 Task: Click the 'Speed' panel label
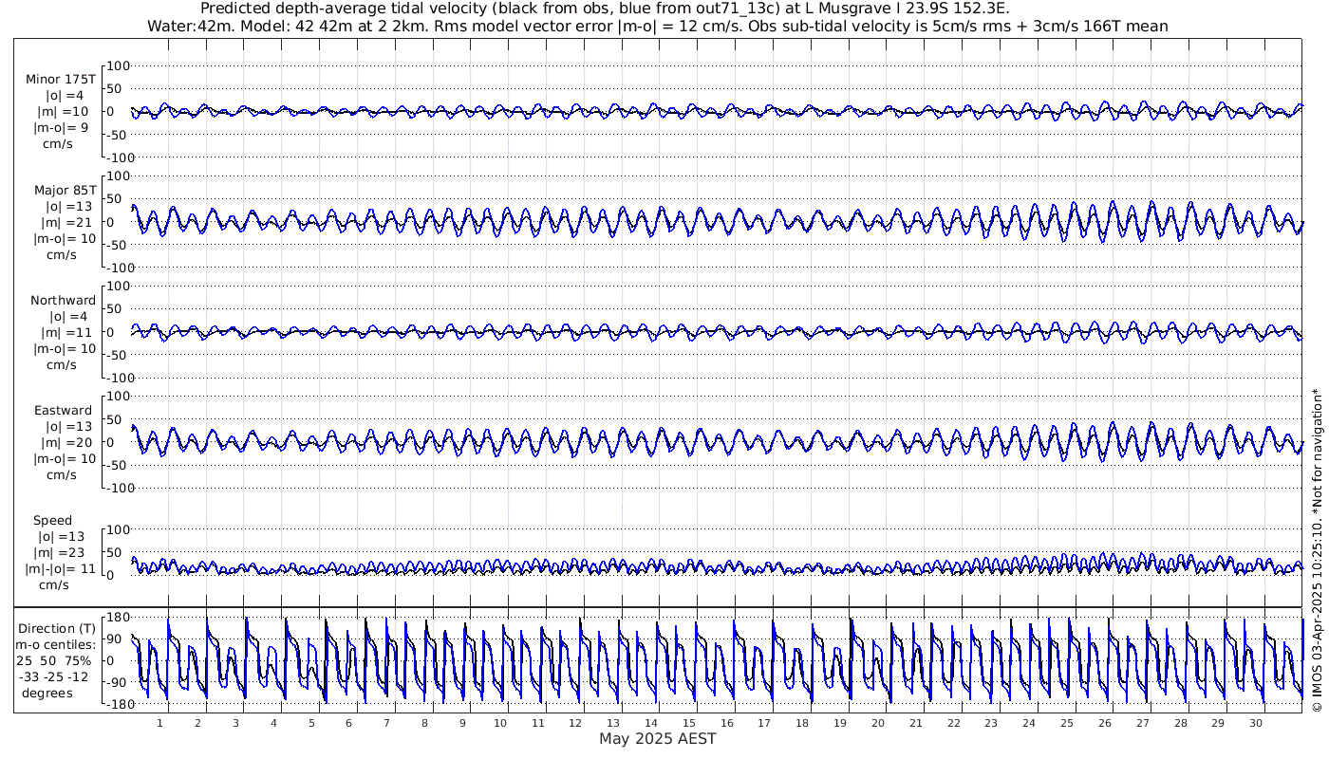pyautogui.click(x=52, y=521)
